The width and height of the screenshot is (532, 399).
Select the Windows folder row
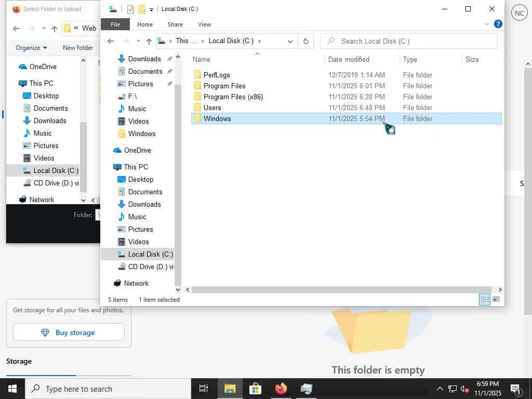pyautogui.click(x=346, y=118)
